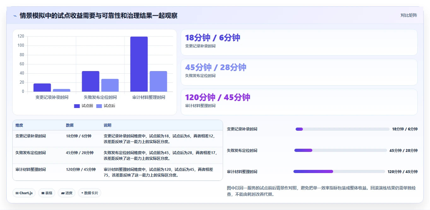Click the 试点前 bar for 变更记录补录时间
The width and height of the screenshot is (430, 210).
tap(42, 87)
